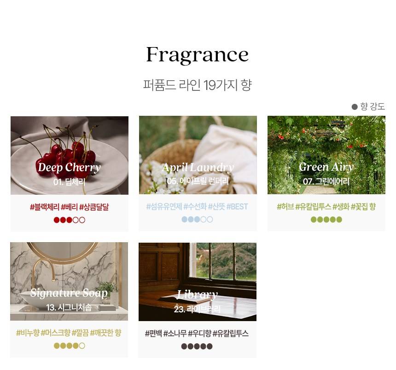The image size is (396, 370).
Task: Click the green intensity dots under Green Airy
Action: coord(326,220)
